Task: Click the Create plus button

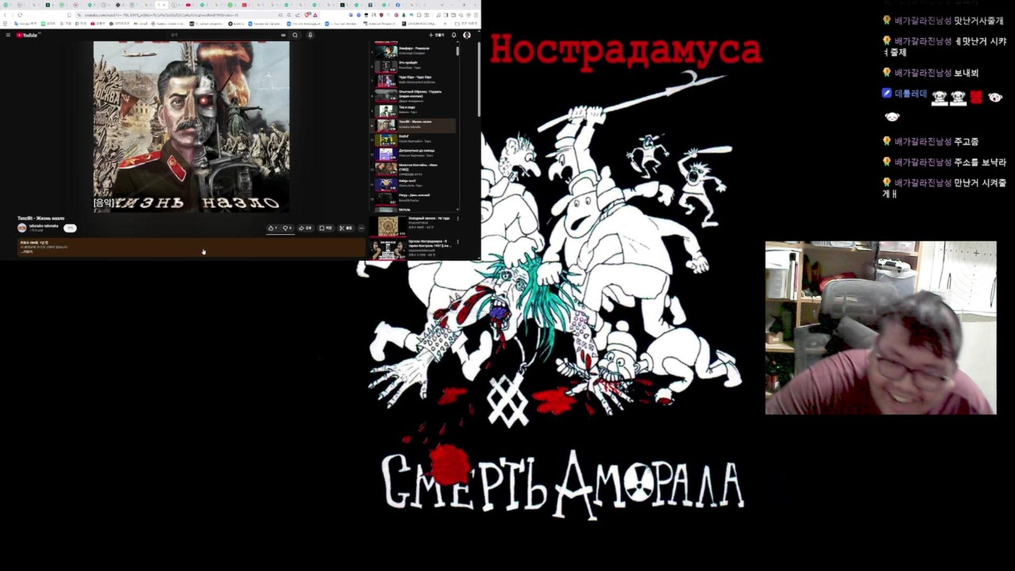Action: [437, 35]
